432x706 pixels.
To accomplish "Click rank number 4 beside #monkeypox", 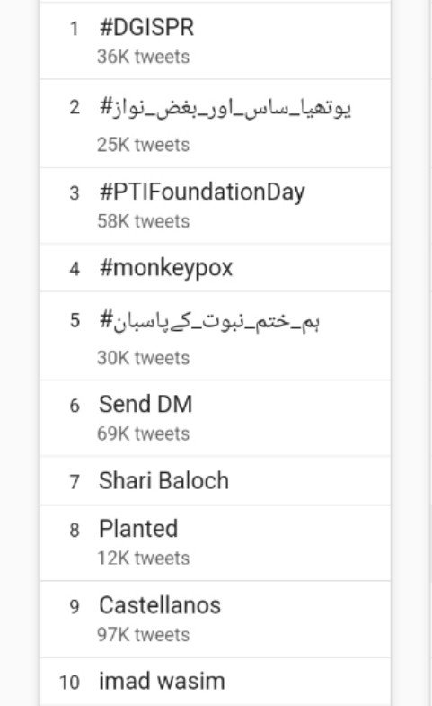I will 75,269.
